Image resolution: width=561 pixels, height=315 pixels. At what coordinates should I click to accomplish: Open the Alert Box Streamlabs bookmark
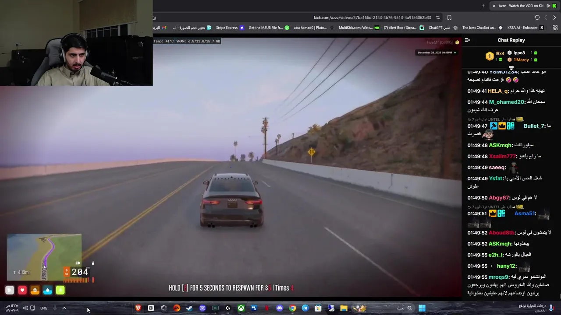(x=404, y=28)
